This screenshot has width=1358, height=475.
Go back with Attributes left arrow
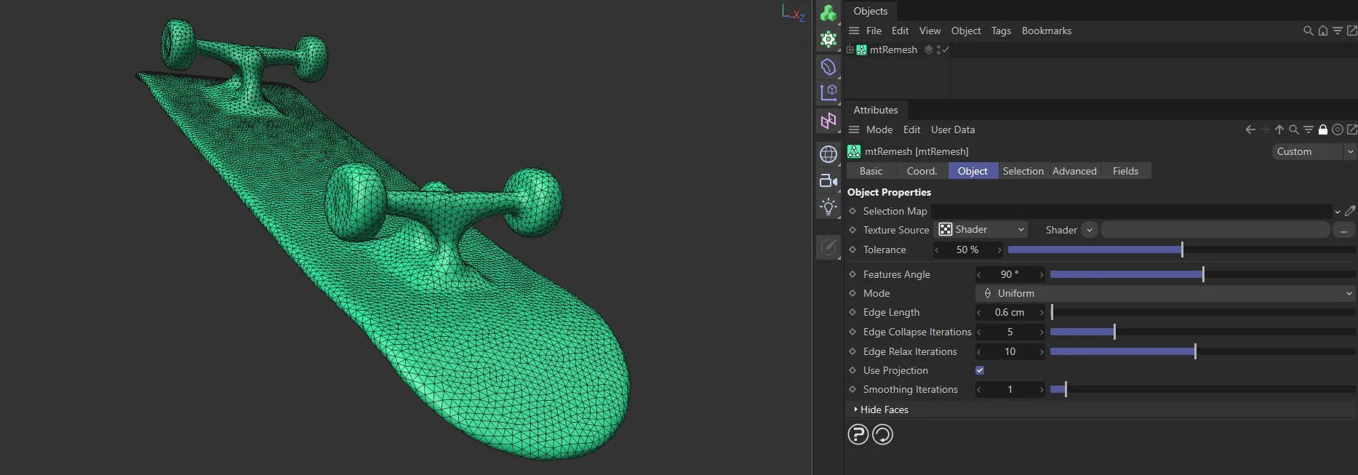pyautogui.click(x=1250, y=129)
